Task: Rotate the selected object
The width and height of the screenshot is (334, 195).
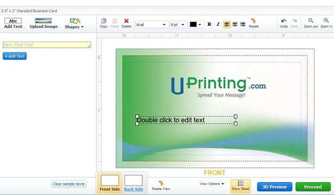Action: click(253, 23)
